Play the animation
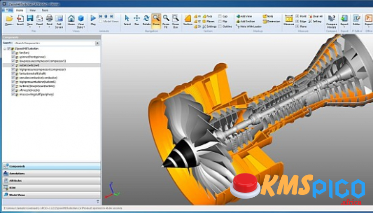This screenshot has height=213, width=373. tap(93, 18)
